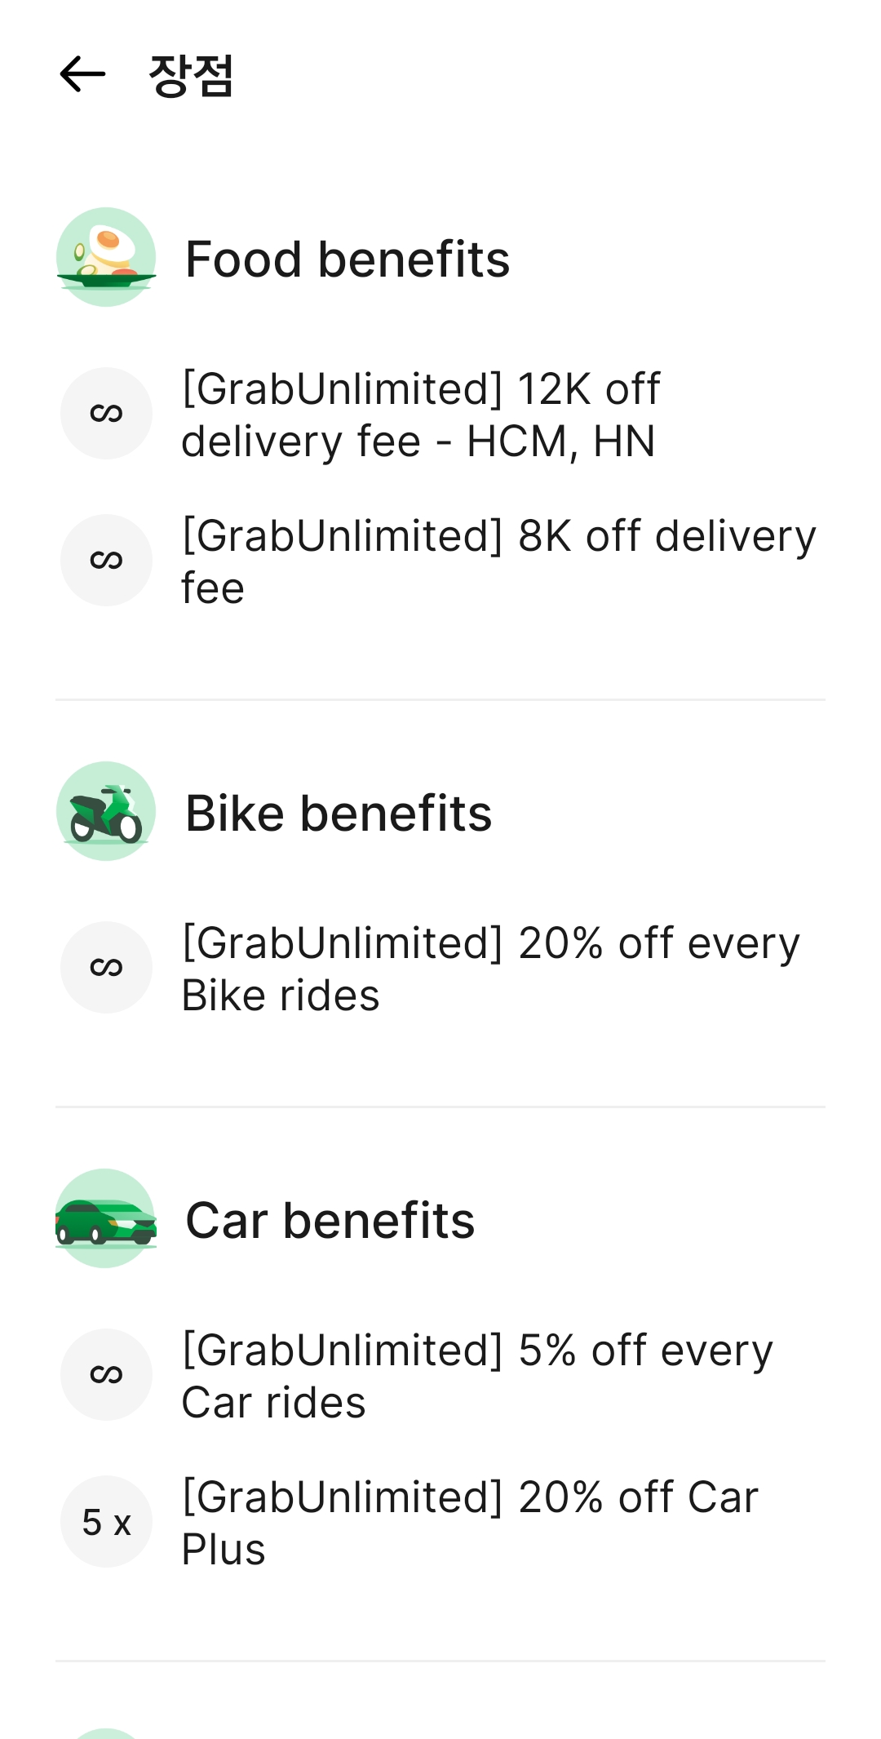The width and height of the screenshot is (881, 1739).
Task: Tap the Food benefits heading
Action: coord(348,260)
